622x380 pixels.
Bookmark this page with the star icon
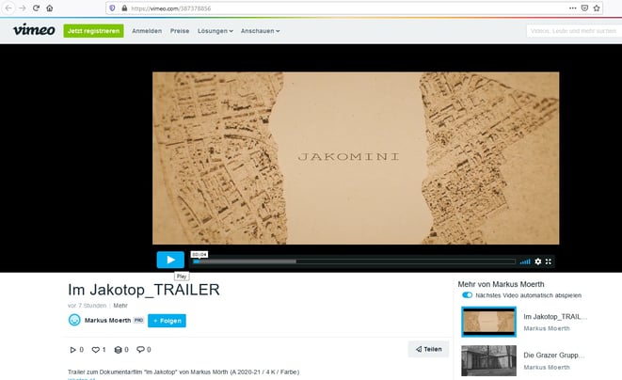(597, 8)
